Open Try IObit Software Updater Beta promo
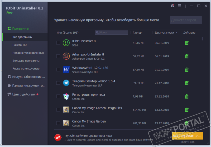The image size is (211, 147). [x=88, y=136]
